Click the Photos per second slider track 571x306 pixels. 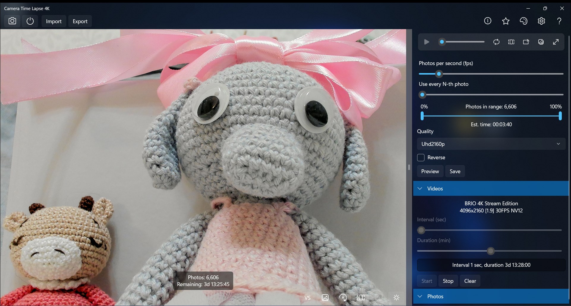(x=491, y=74)
